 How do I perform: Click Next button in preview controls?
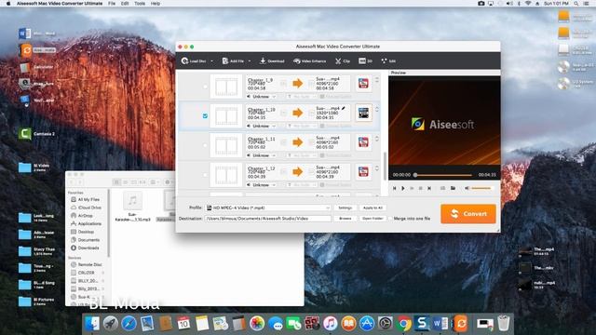point(429,188)
